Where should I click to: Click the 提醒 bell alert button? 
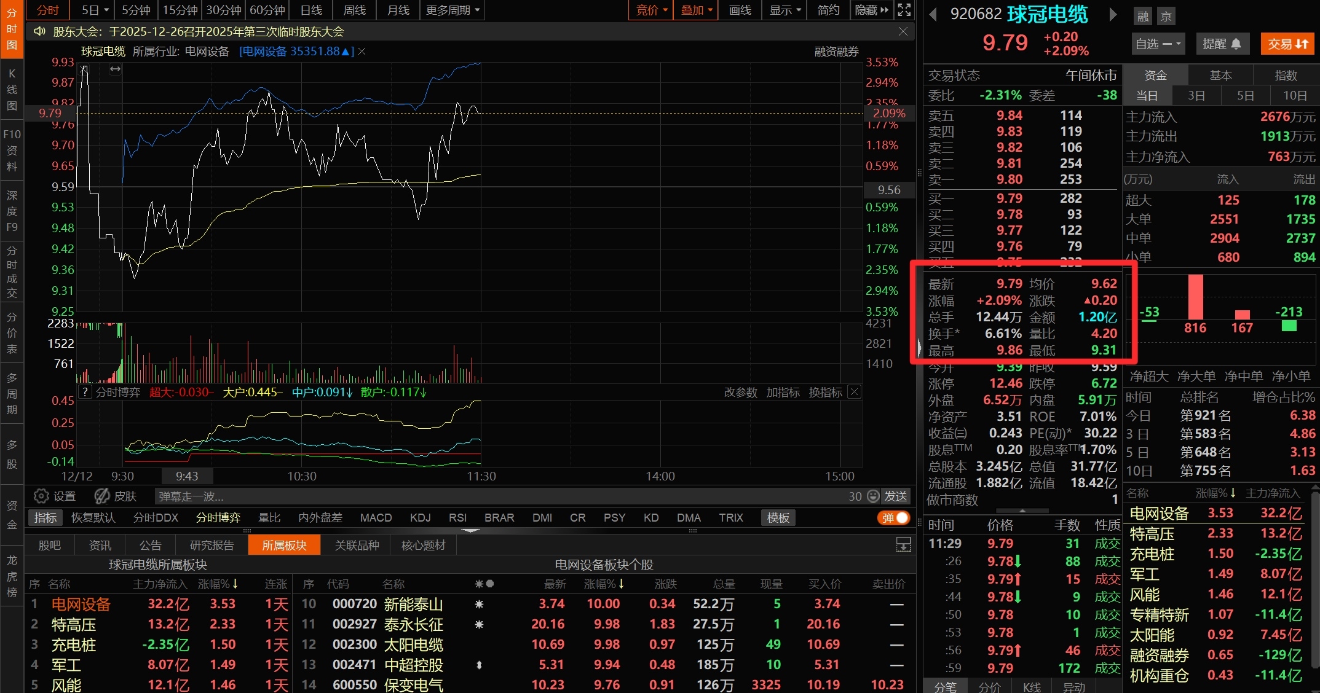click(1222, 44)
